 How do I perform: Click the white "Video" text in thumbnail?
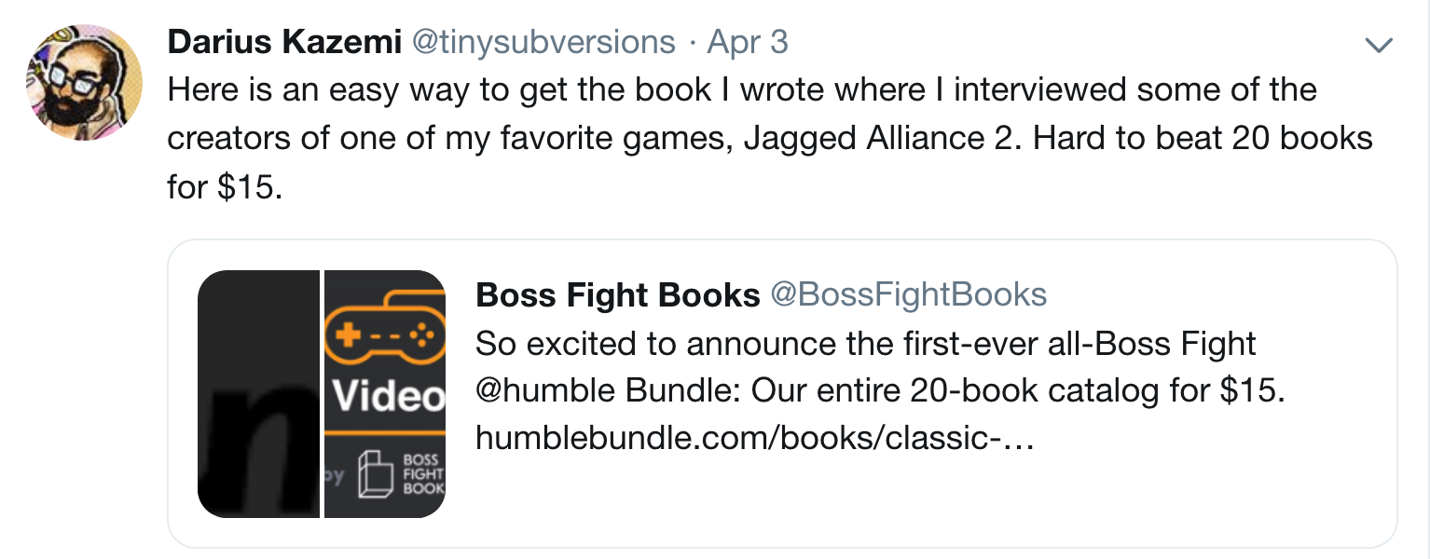coord(388,398)
